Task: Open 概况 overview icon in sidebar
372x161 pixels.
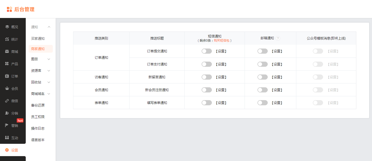Action: click(x=7, y=27)
